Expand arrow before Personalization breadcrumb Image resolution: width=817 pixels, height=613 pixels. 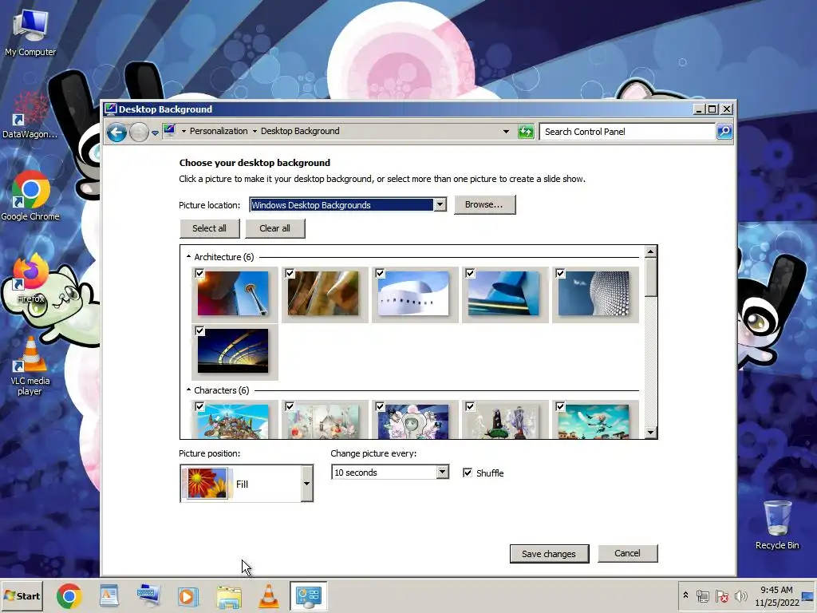point(184,132)
